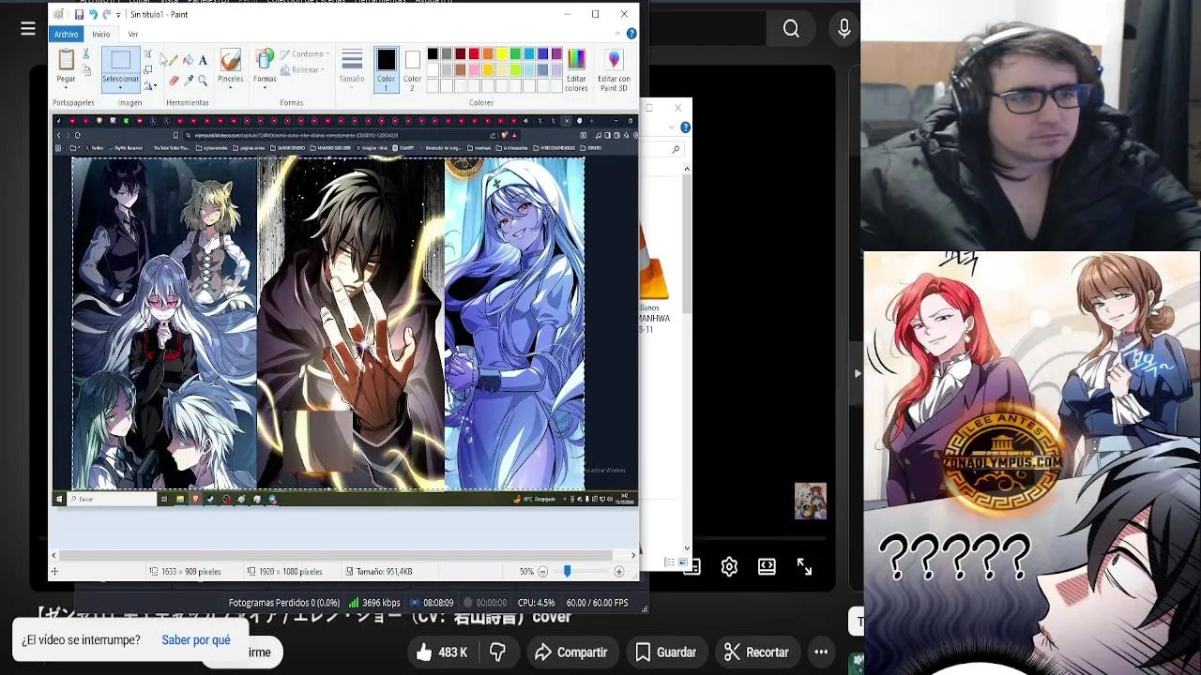1201x675 pixels.
Task: Select the Magnifier tool
Action: pyautogui.click(x=202, y=82)
